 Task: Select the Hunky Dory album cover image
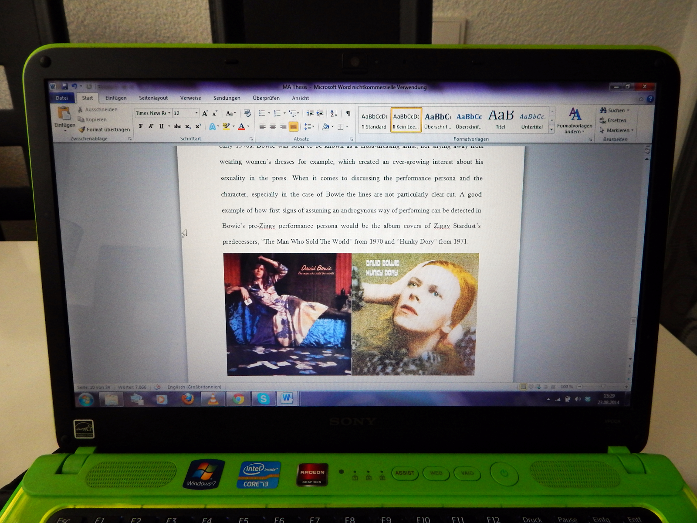[414, 314]
